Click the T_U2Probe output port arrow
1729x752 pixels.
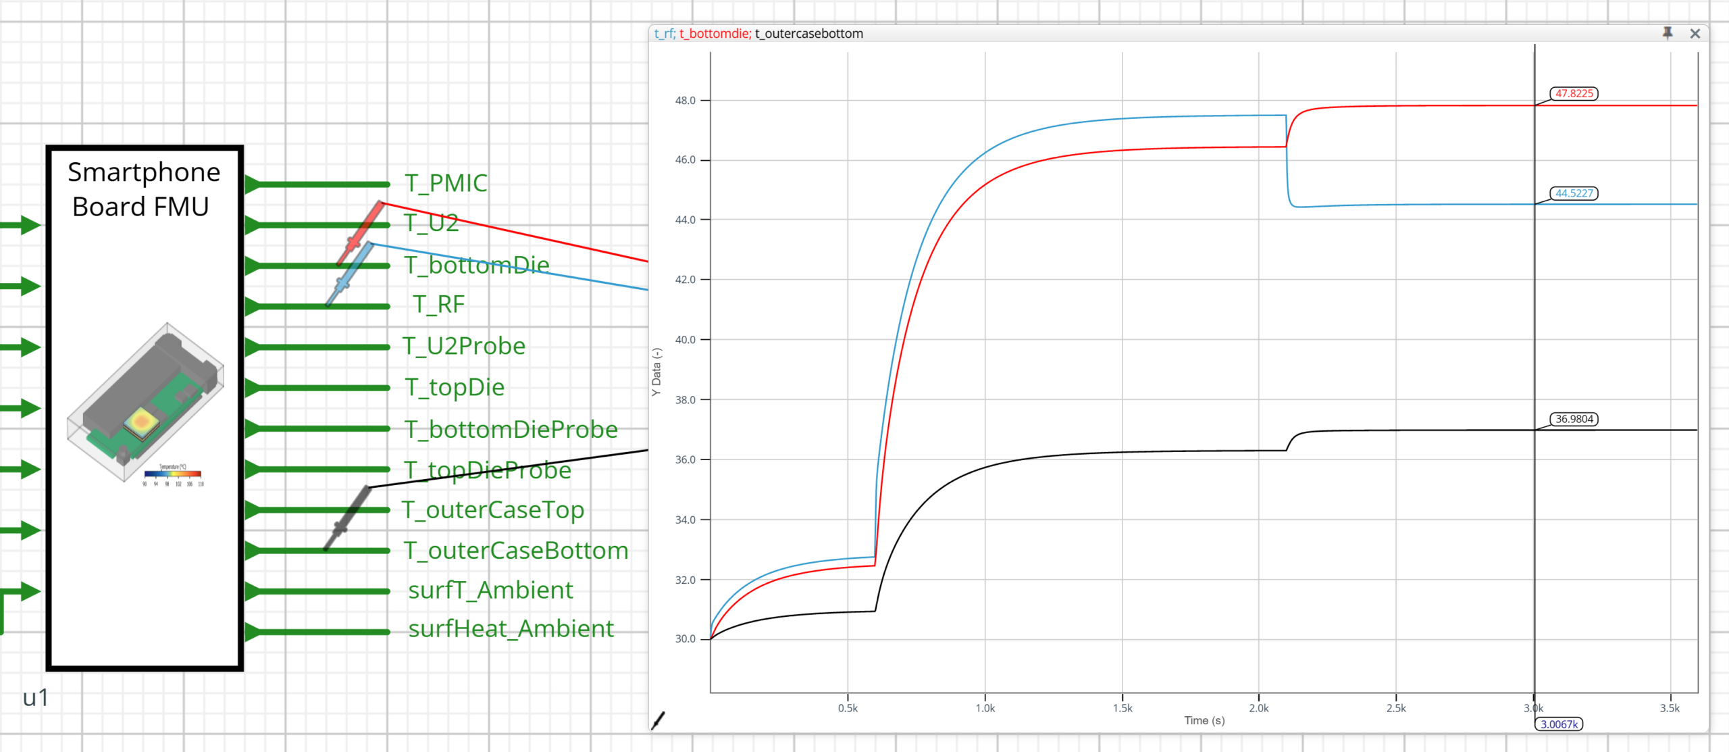(x=253, y=347)
